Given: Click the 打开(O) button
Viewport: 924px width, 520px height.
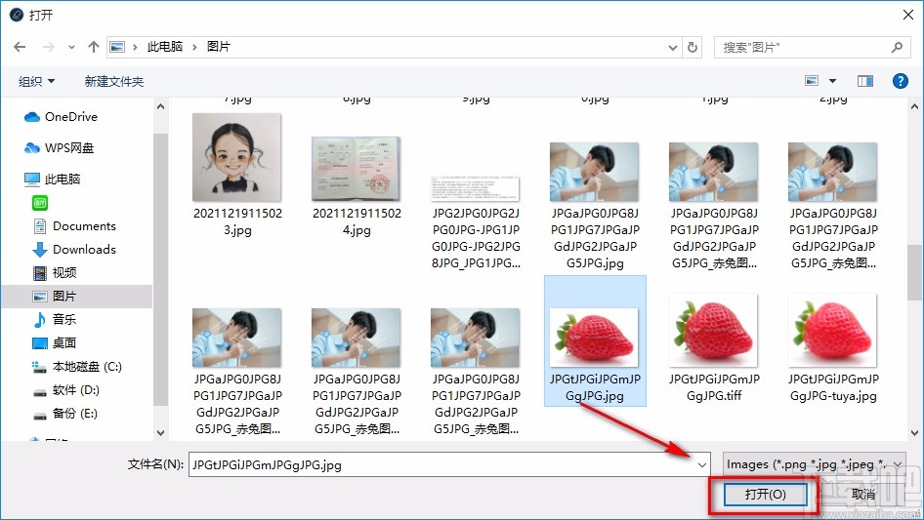Looking at the screenshot, I should pos(765,494).
